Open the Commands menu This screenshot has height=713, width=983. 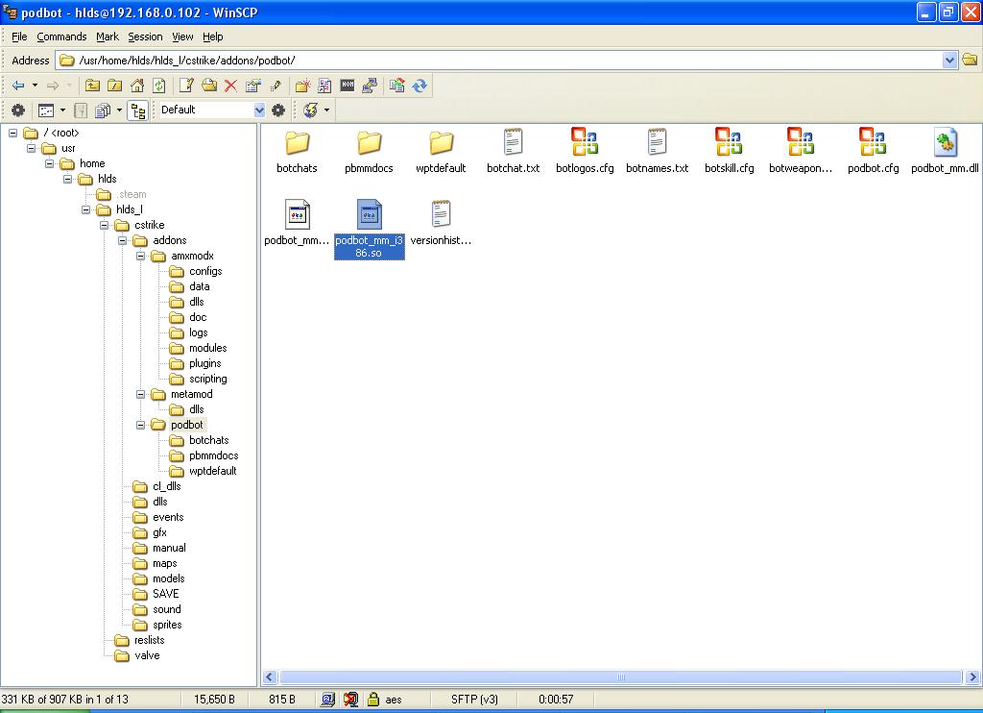coord(61,37)
